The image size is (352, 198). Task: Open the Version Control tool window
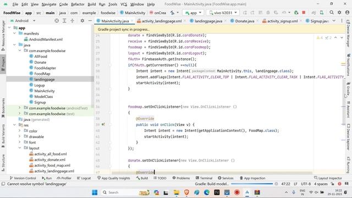(x=23, y=178)
